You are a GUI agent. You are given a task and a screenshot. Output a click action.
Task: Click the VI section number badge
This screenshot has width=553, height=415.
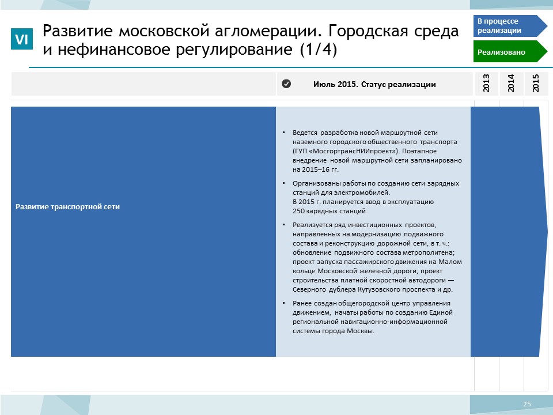(x=22, y=39)
